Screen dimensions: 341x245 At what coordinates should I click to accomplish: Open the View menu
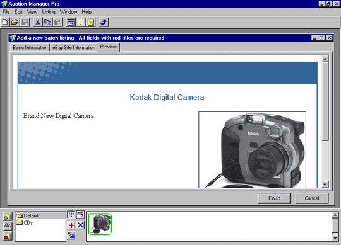[32, 12]
